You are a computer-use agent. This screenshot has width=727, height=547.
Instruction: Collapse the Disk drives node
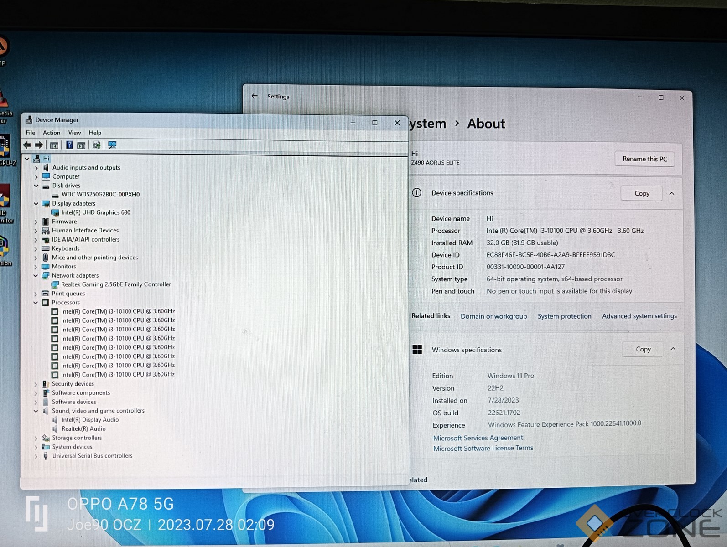[36, 186]
